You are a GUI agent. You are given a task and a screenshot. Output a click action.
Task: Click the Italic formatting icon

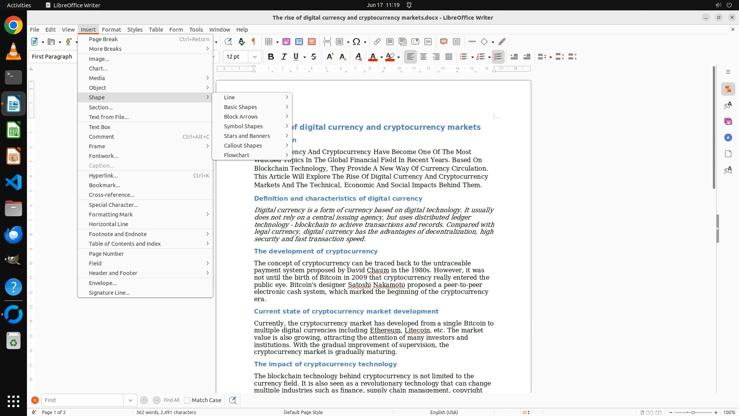click(x=284, y=57)
